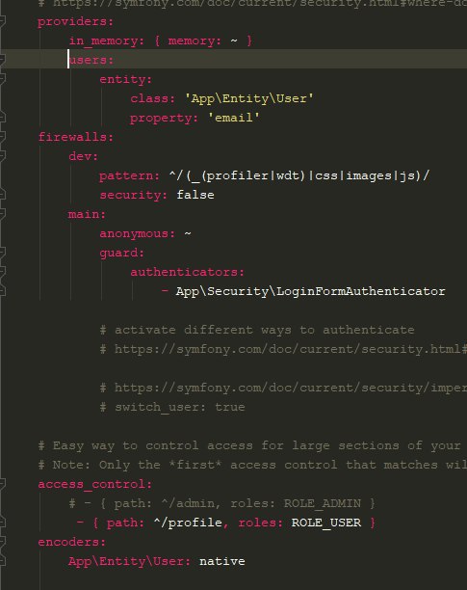Click the 'firewalls:' key
Screen dimensions: 467x590
[x=76, y=137]
